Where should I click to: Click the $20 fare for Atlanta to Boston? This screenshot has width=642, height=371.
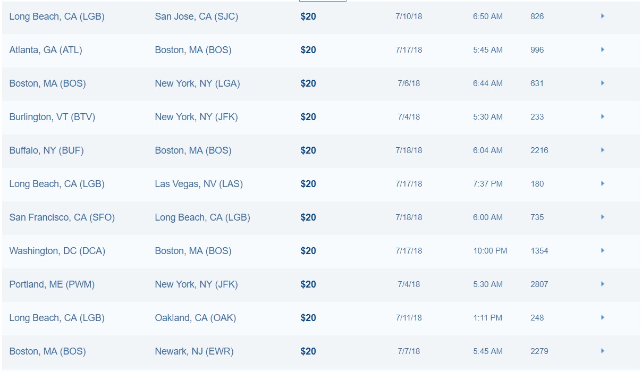coord(308,50)
